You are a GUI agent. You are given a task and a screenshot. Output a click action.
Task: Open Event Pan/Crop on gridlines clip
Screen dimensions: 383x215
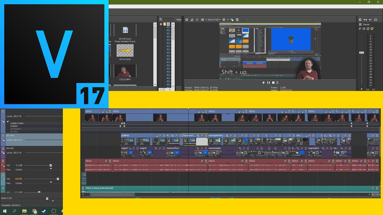156,136
